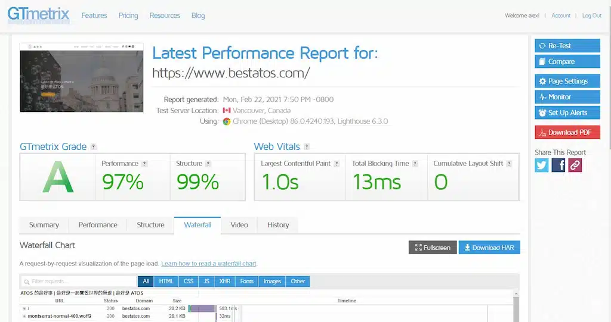Open waterfall chart in Fullscreen
The height and width of the screenshot is (322, 611).
coord(433,248)
